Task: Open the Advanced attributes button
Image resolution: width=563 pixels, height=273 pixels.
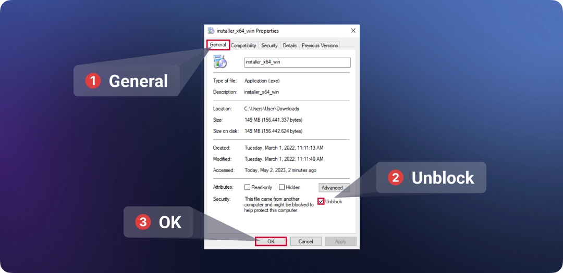Action: [332, 188]
